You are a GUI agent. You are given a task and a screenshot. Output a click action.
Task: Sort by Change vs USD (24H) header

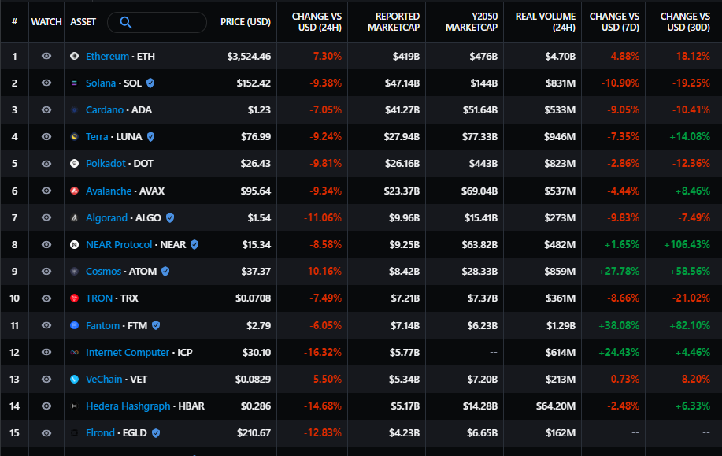coord(317,22)
